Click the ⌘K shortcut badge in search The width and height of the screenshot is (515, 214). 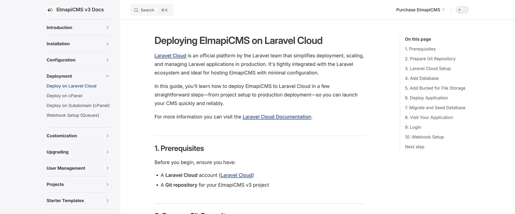(x=164, y=10)
